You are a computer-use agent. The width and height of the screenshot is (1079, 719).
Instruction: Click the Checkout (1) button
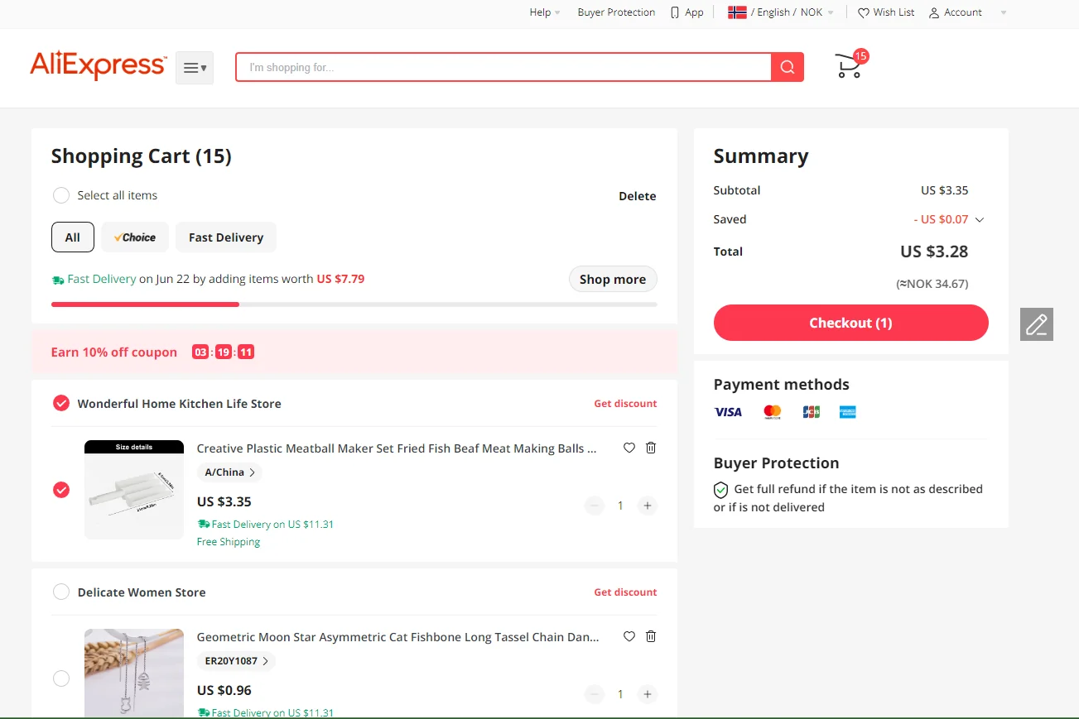coord(851,323)
